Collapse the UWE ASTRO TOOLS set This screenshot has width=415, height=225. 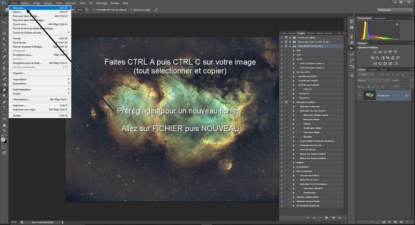point(290,46)
